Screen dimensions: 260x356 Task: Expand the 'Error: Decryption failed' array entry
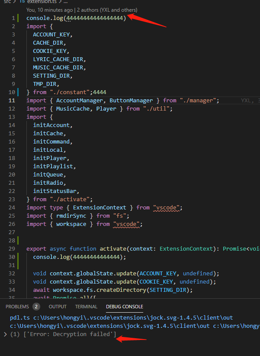coord(6,334)
